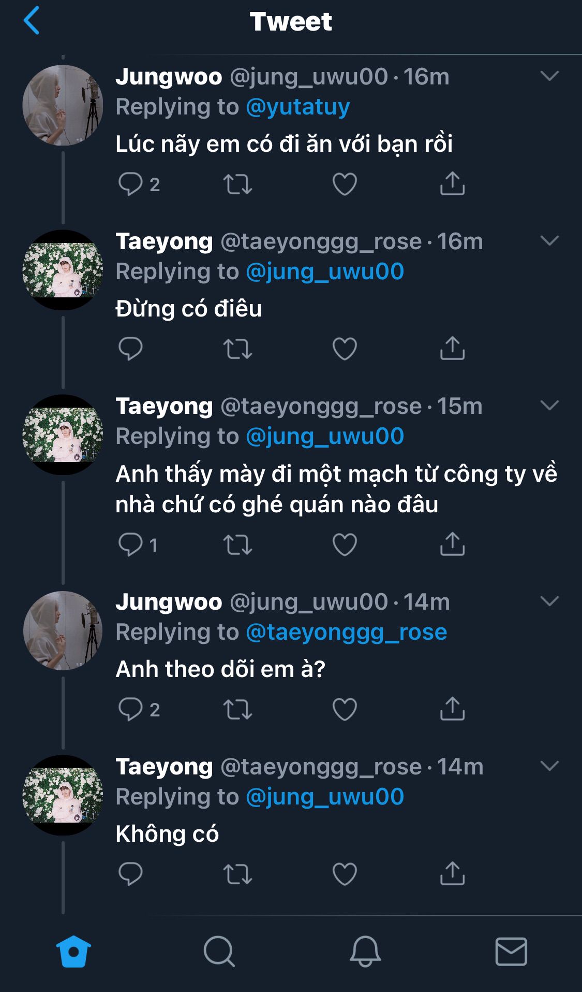The height and width of the screenshot is (992, 582).
Task: Like Jungwoo's 'Lúc nãy em có đi ăn' tweet
Action: 345,184
